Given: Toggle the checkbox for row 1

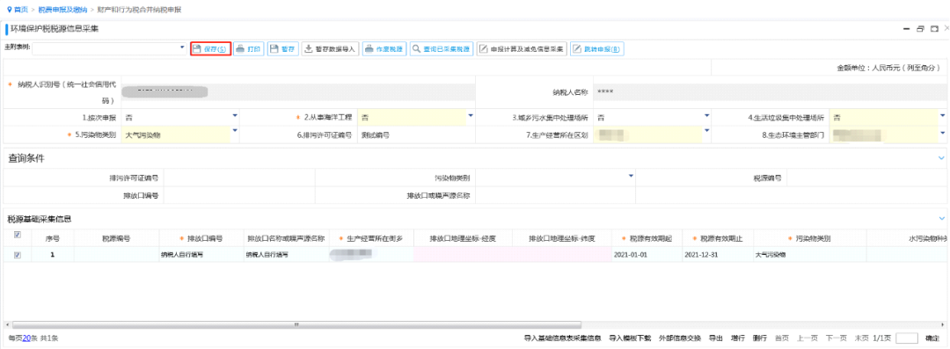Looking at the screenshot, I should tap(17, 255).
